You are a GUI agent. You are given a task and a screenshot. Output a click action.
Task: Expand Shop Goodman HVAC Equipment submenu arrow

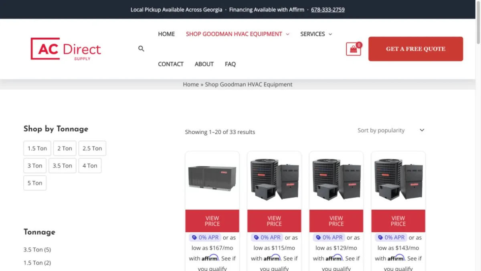pyautogui.click(x=287, y=34)
